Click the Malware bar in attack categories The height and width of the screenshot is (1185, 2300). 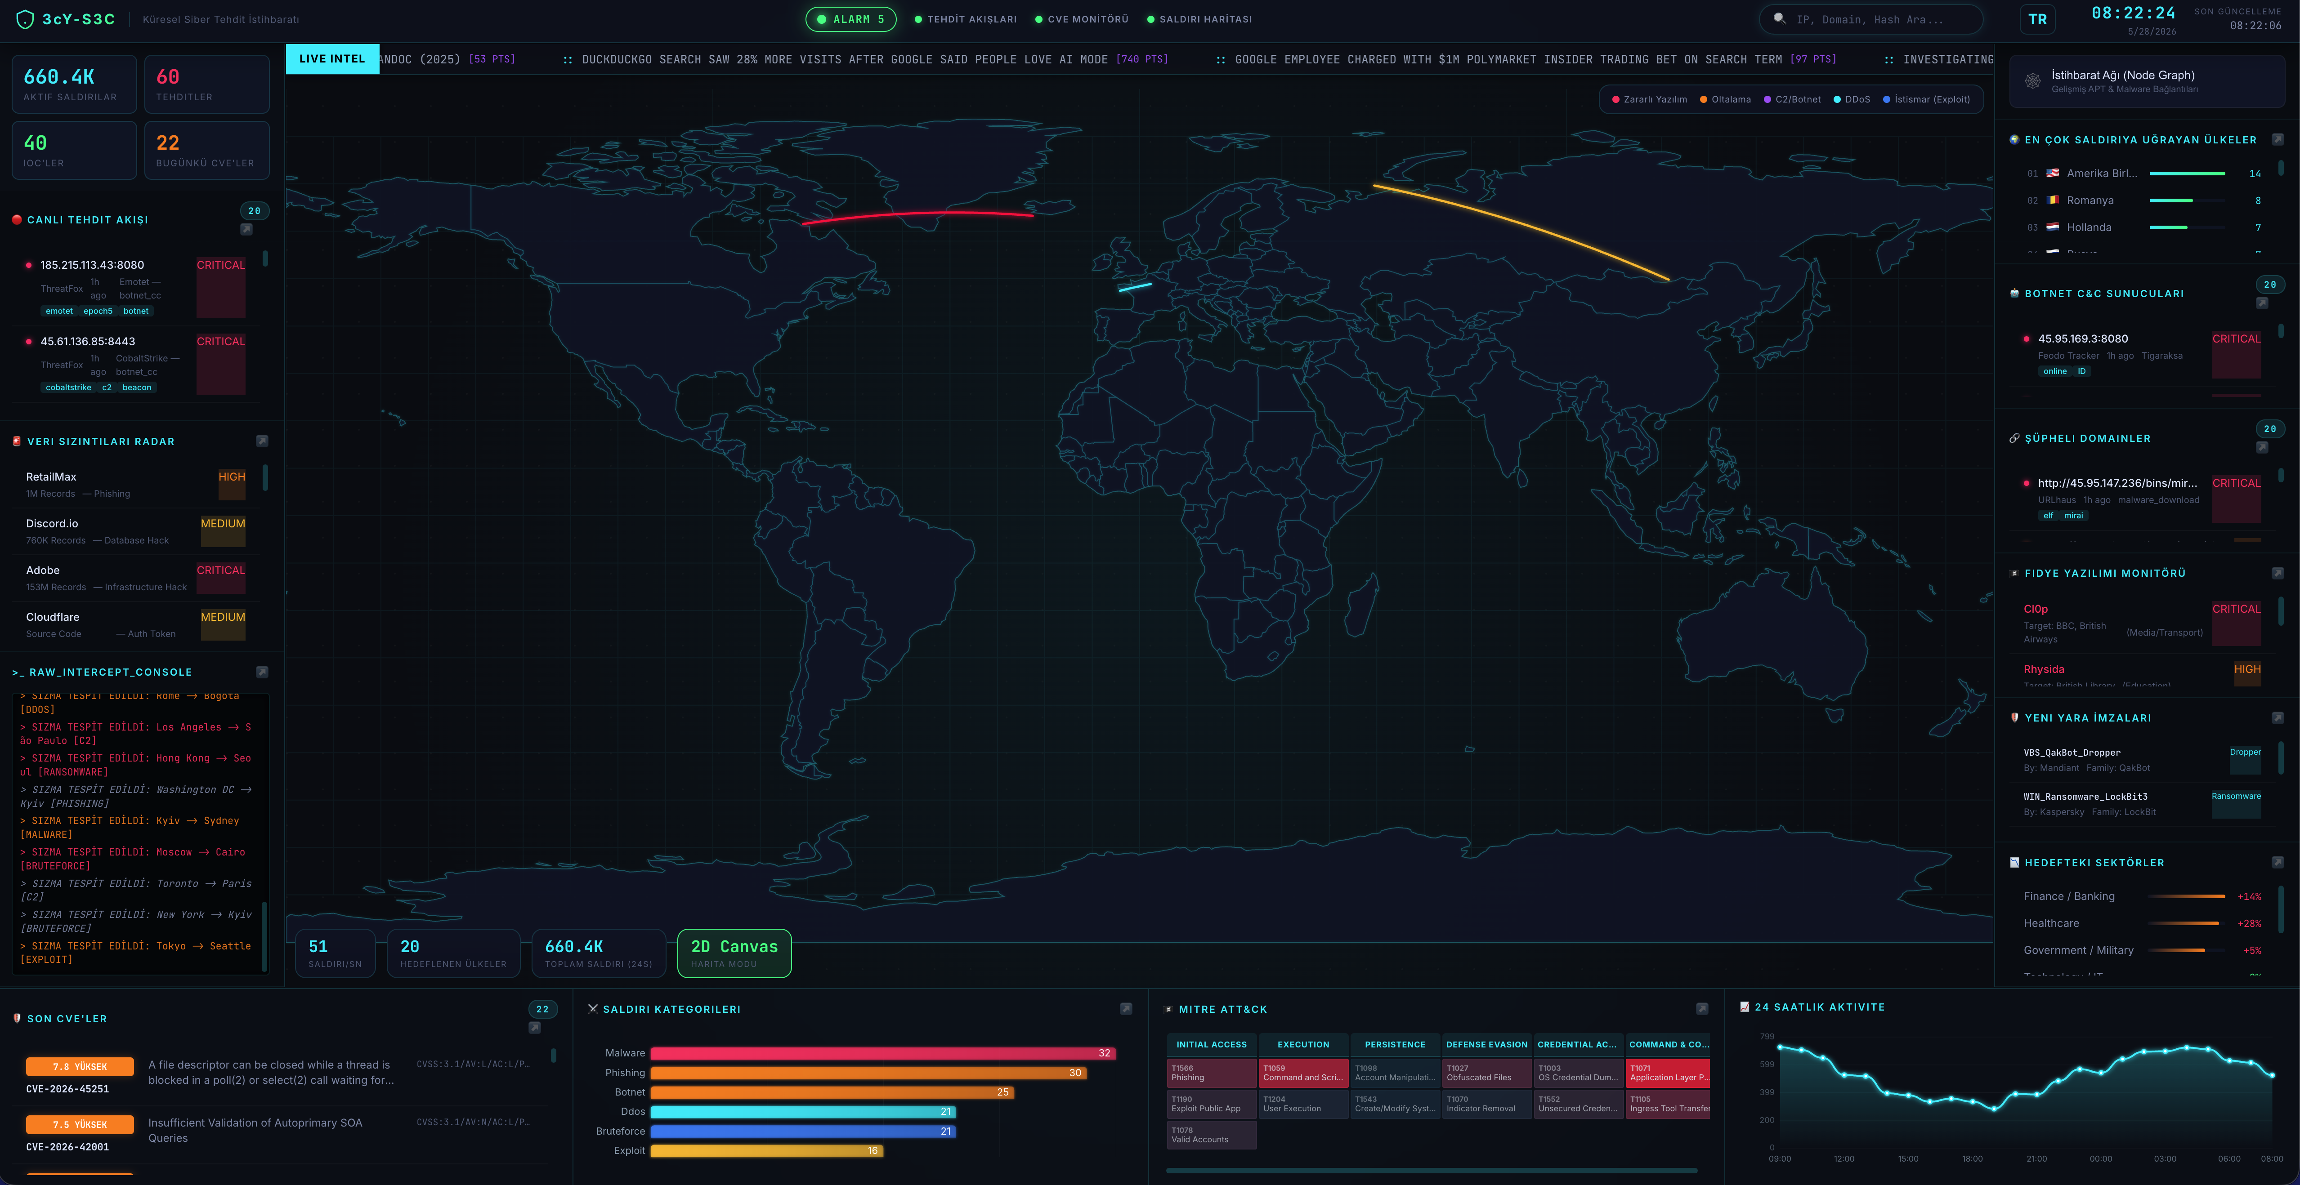[x=883, y=1053]
